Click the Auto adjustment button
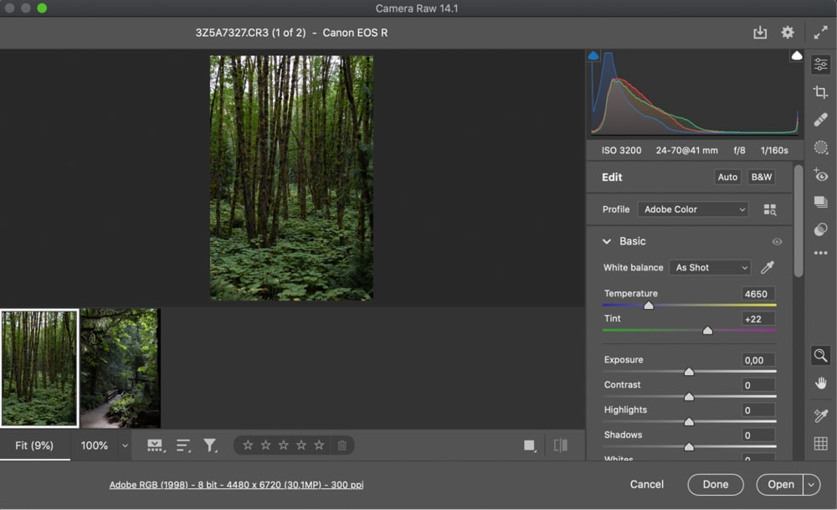The width and height of the screenshot is (837, 510). pos(727,177)
